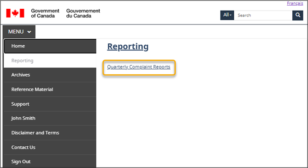Screen dimensions: 308x168
Task: Go to Support in the menu
Action: coord(50,104)
